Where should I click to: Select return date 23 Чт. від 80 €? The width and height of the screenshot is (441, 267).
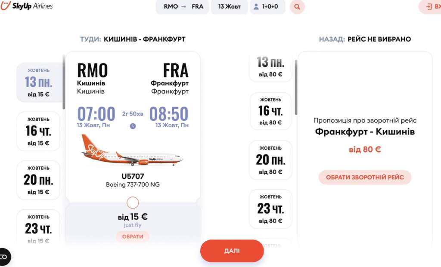[x=270, y=209]
